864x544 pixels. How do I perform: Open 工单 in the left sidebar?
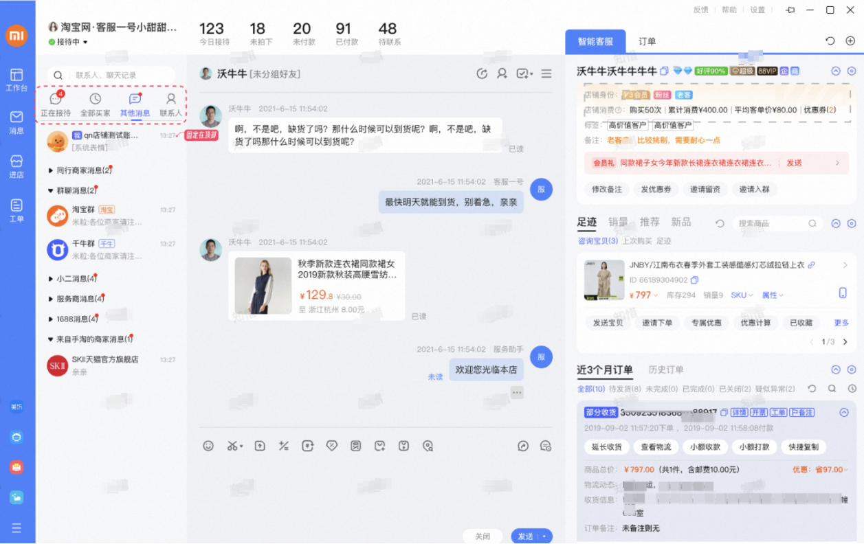point(16,210)
